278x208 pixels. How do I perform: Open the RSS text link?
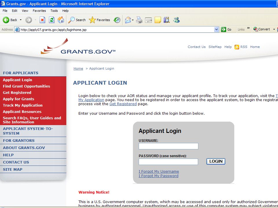[244, 47]
